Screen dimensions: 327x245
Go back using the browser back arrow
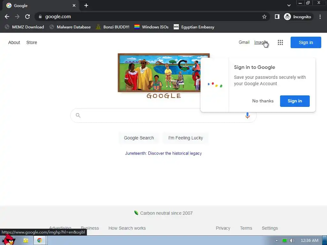(7, 17)
